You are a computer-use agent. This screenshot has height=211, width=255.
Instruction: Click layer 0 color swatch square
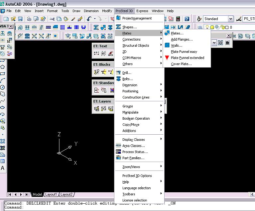click(227, 27)
